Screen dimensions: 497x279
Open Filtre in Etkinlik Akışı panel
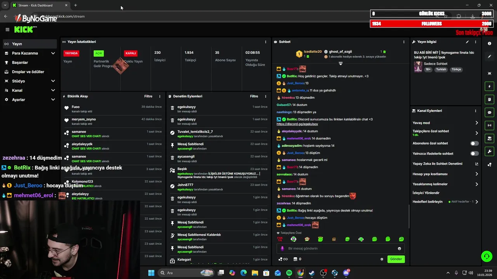pyautogui.click(x=148, y=96)
